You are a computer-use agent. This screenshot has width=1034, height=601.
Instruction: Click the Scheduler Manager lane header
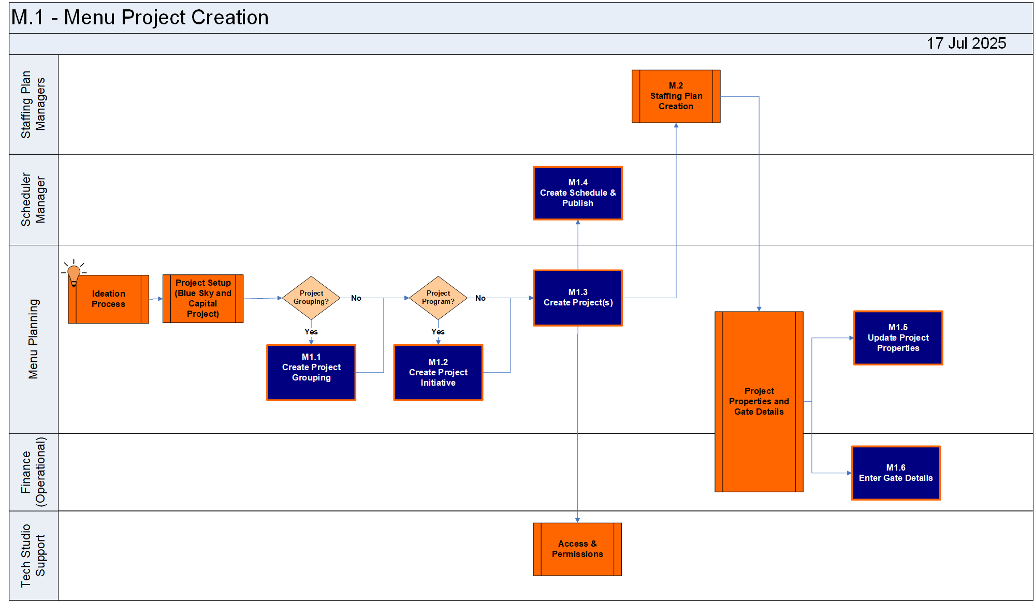tap(34, 200)
